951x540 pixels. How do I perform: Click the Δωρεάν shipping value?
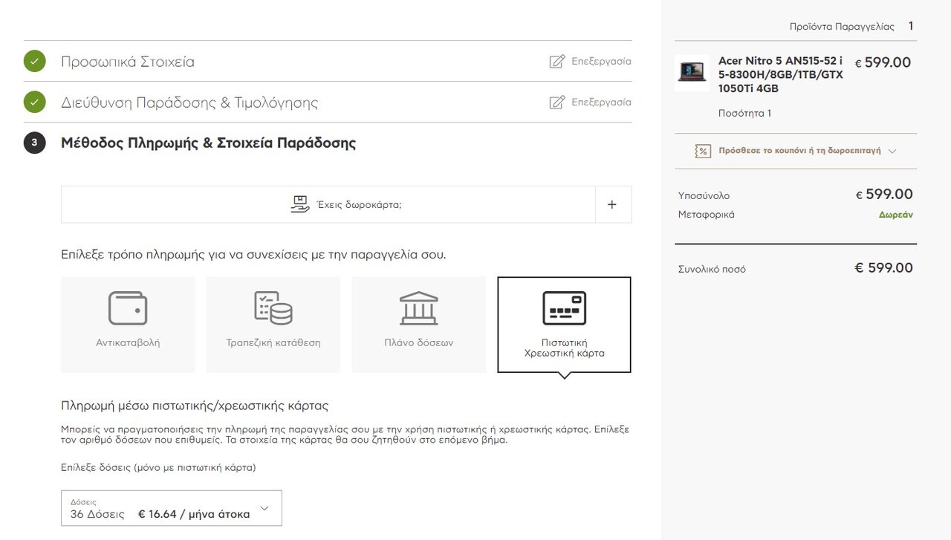[x=896, y=215]
